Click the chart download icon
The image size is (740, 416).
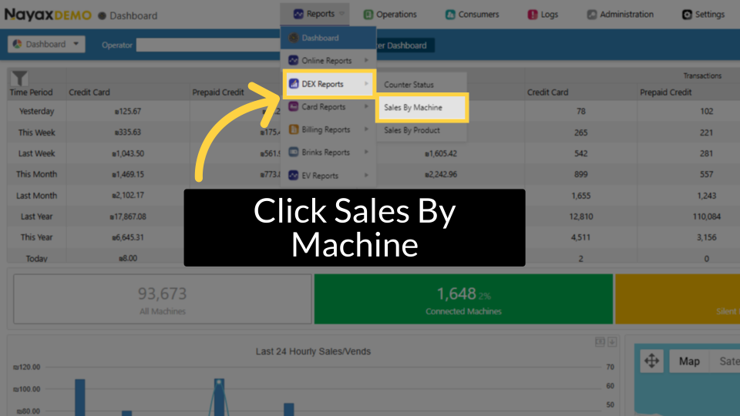[x=612, y=342]
